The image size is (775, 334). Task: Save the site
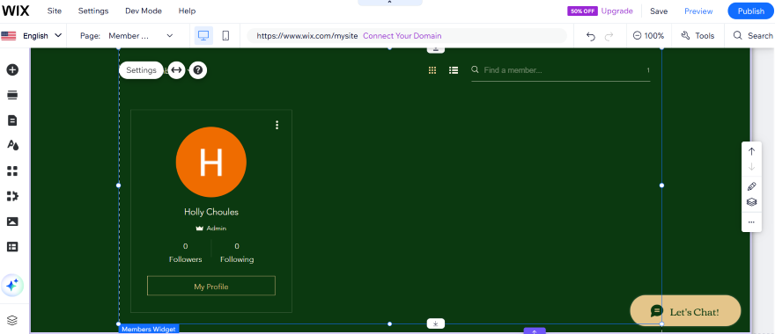[659, 11]
